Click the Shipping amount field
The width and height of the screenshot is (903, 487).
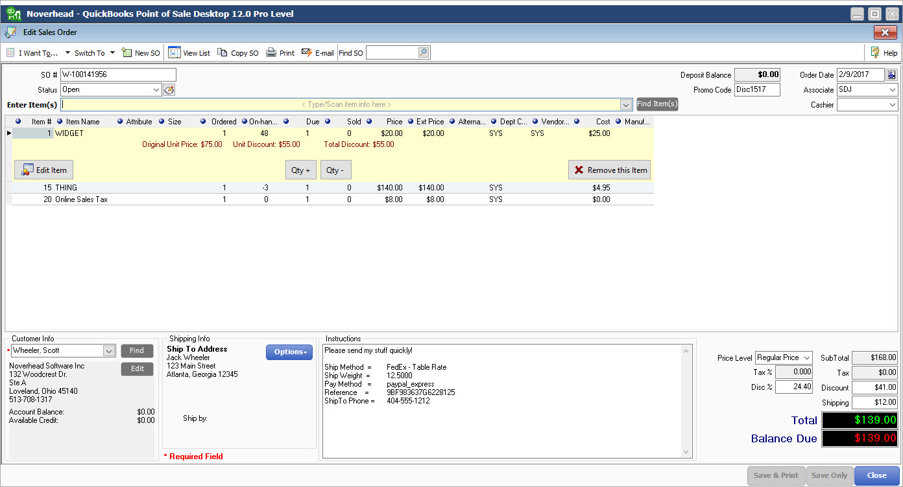point(875,402)
